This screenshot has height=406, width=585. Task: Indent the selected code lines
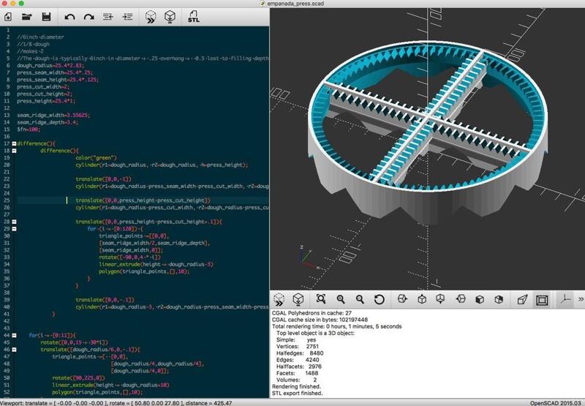[127, 17]
